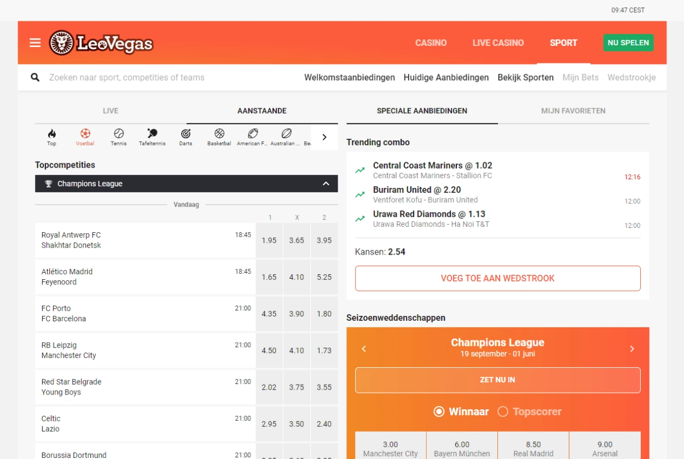The image size is (684, 459).
Task: Select the Winnaar radio option
Action: point(439,411)
